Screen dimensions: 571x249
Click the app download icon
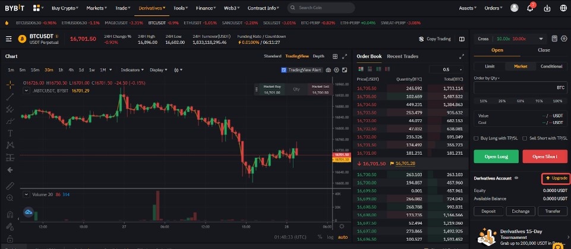[547, 8]
